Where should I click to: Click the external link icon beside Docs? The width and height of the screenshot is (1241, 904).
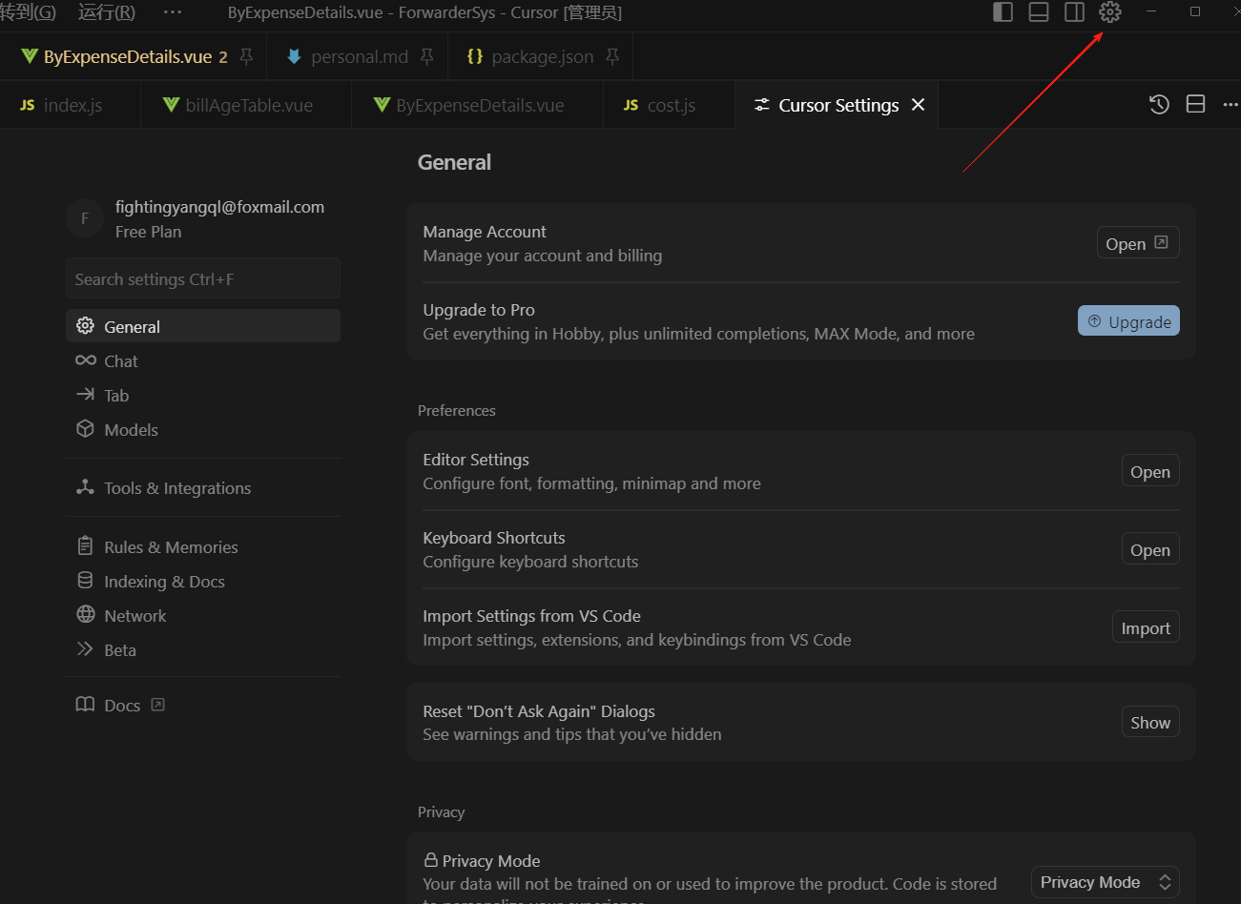pos(158,705)
